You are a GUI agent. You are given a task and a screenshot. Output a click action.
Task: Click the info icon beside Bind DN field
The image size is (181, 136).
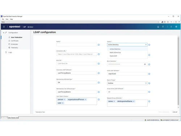pos(99,63)
